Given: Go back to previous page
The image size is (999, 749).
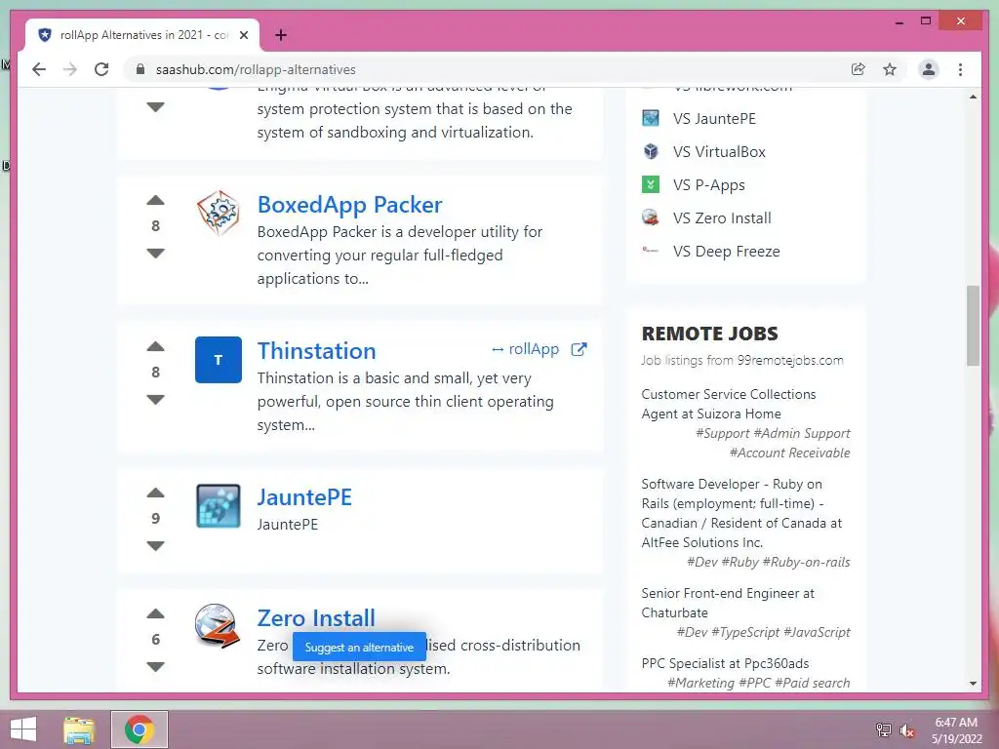Looking at the screenshot, I should click(x=39, y=69).
